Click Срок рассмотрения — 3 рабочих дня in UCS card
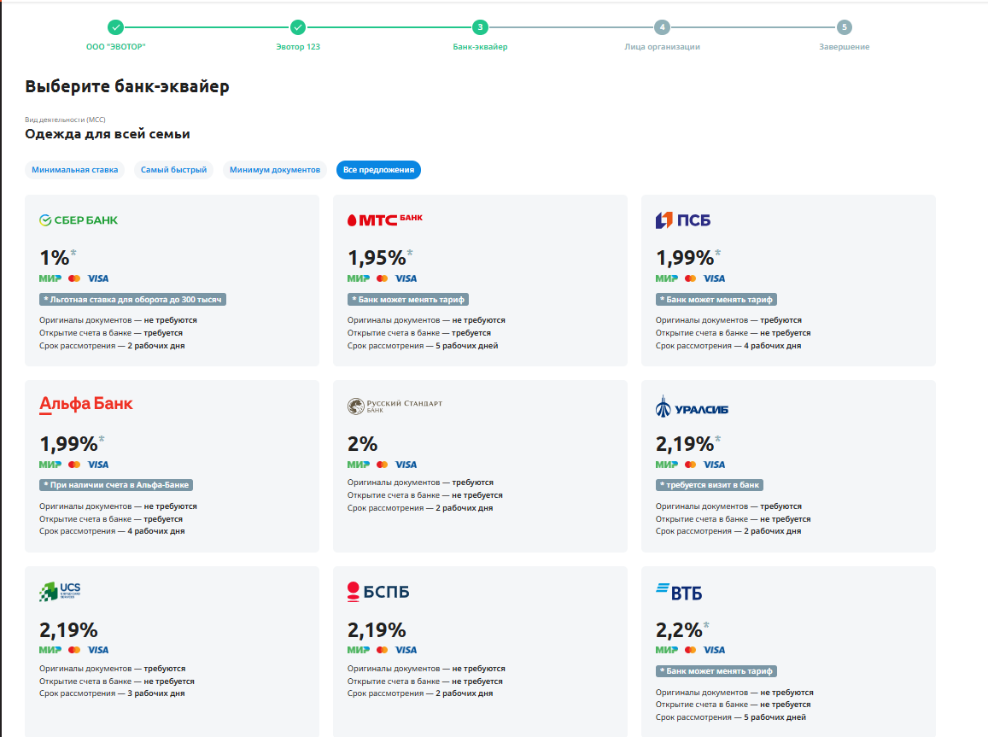Viewport: 988px width, 737px height. point(112,693)
